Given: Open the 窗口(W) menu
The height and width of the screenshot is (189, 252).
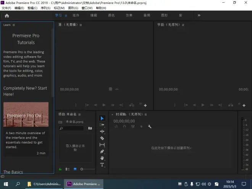Looking at the screenshot, I should (x=87, y=8).
